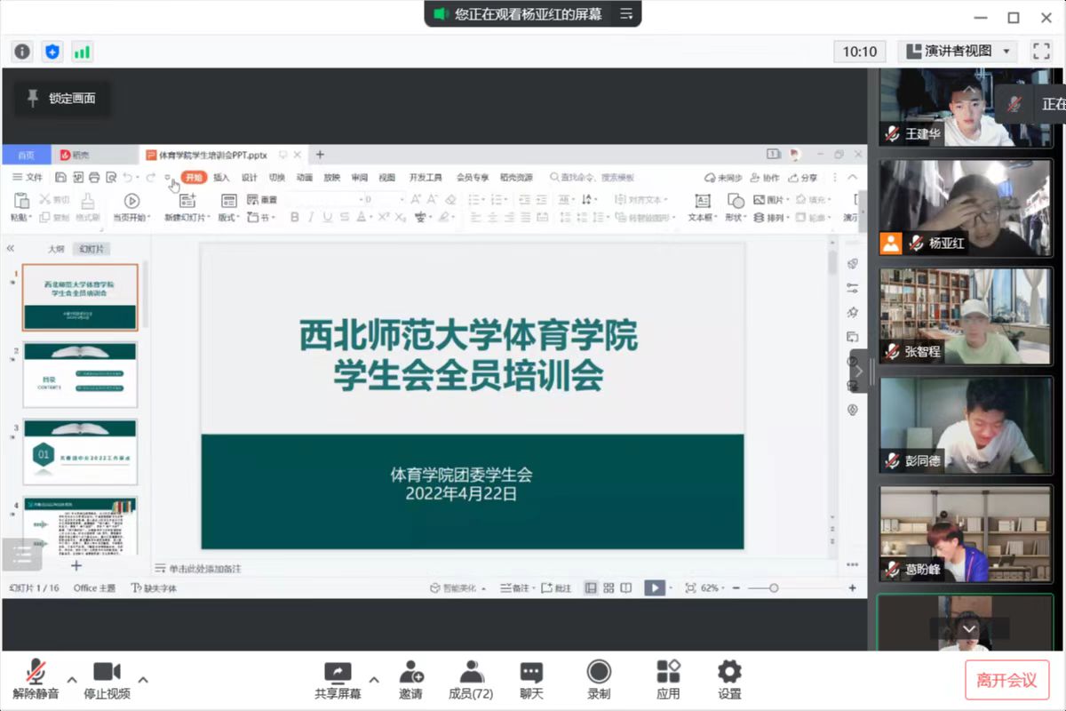
Task: Unmute the microphone with 解除静音
Action: pyautogui.click(x=36, y=680)
